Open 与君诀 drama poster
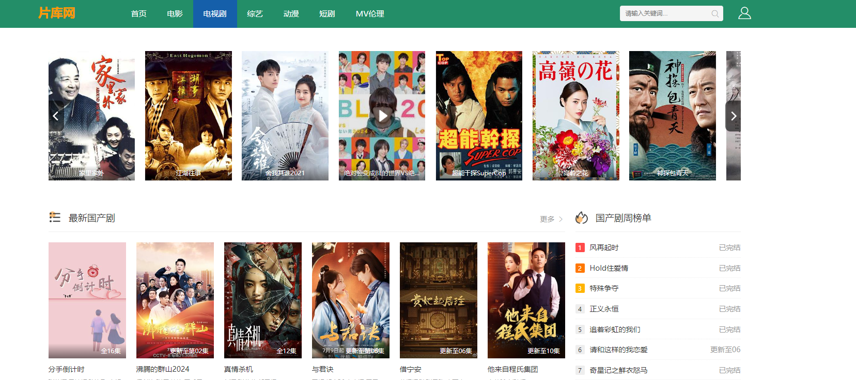The width and height of the screenshot is (856, 380). coord(351,300)
